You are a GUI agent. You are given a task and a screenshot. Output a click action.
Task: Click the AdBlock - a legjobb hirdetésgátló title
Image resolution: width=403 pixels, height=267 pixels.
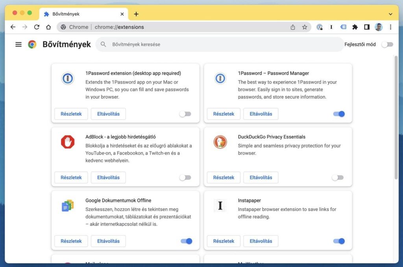tap(120, 137)
